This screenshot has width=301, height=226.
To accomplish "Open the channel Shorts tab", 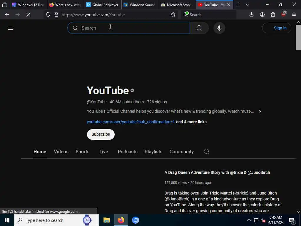I will pos(83,152).
